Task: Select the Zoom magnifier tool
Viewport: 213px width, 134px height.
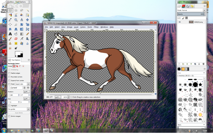Action: (16, 20)
